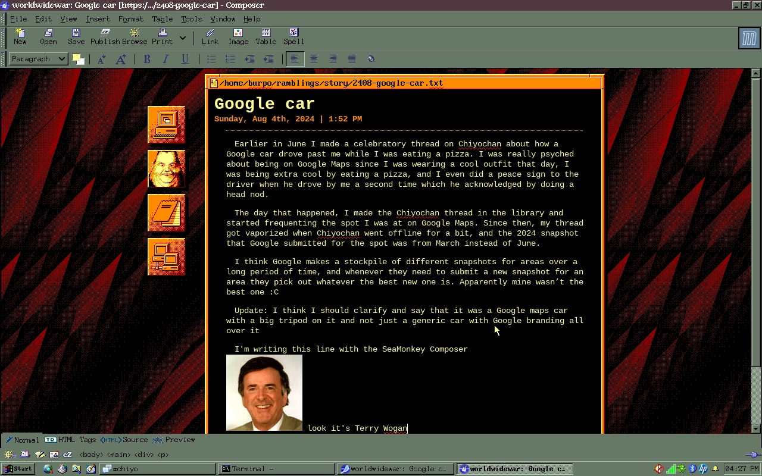Open the Help menu
Viewport: 762px width, 476px height.
click(x=252, y=19)
